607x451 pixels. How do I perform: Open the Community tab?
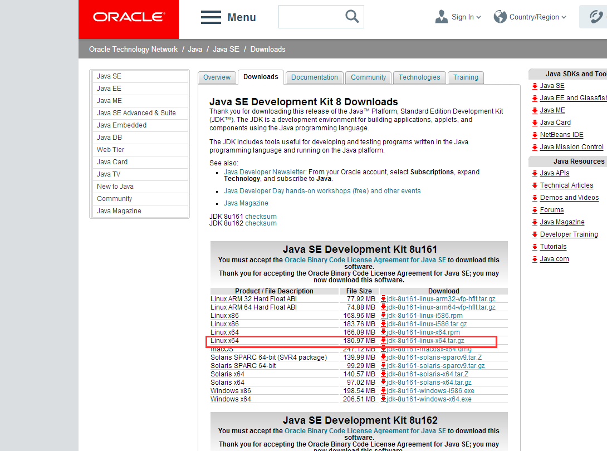point(368,77)
